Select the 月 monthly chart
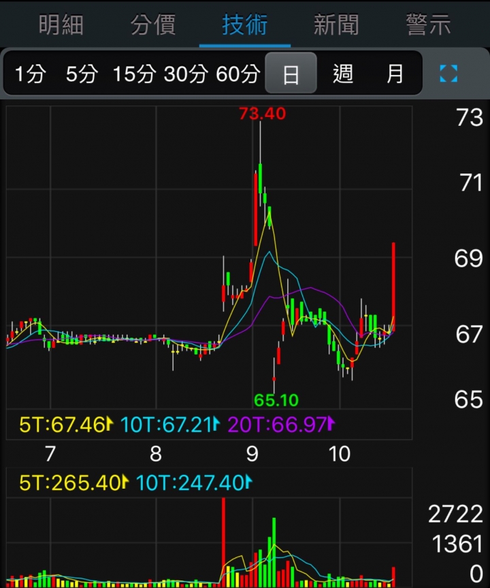Image resolution: width=490 pixels, height=588 pixels. [x=395, y=73]
